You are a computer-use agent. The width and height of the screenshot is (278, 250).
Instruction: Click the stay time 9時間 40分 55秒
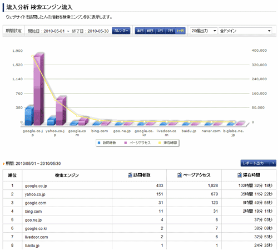[257, 203]
